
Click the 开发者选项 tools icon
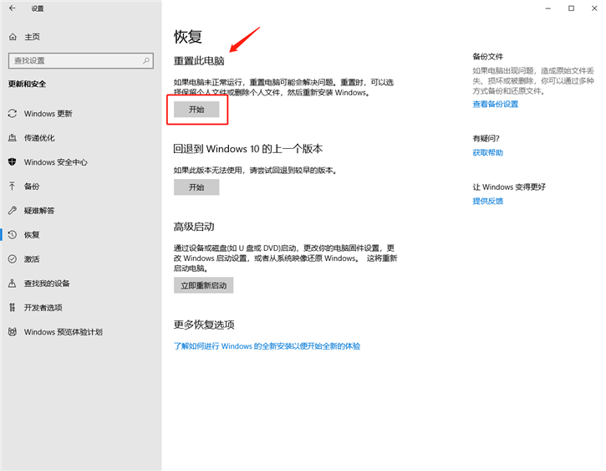pyautogui.click(x=13, y=307)
